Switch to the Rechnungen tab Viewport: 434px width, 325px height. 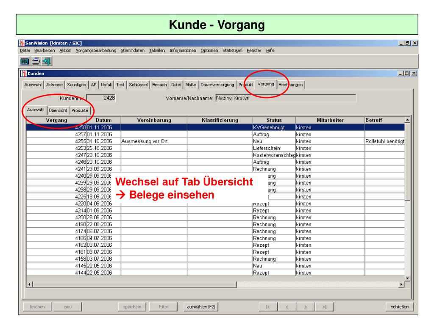coord(291,85)
